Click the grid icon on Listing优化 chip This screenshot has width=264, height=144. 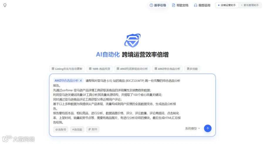point(53,69)
